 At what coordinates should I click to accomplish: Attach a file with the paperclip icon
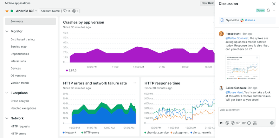coord(243,123)
